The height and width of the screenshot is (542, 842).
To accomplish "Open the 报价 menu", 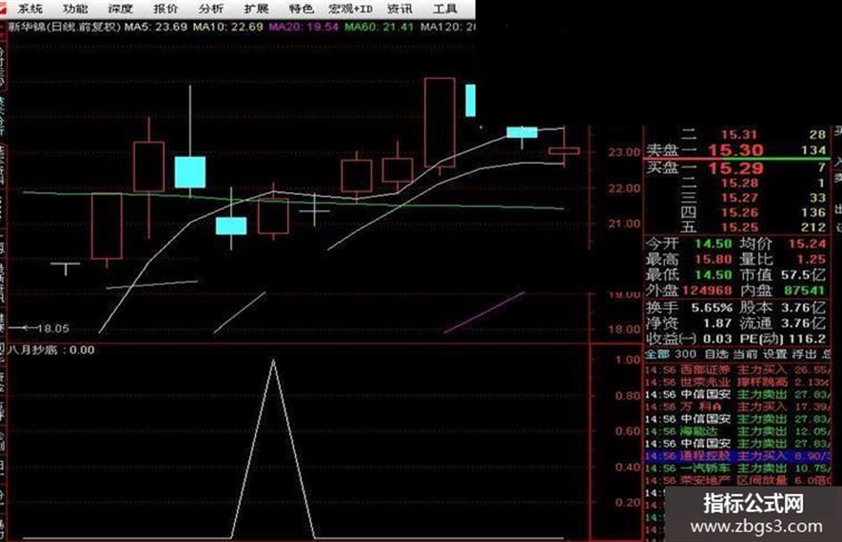I will (166, 9).
